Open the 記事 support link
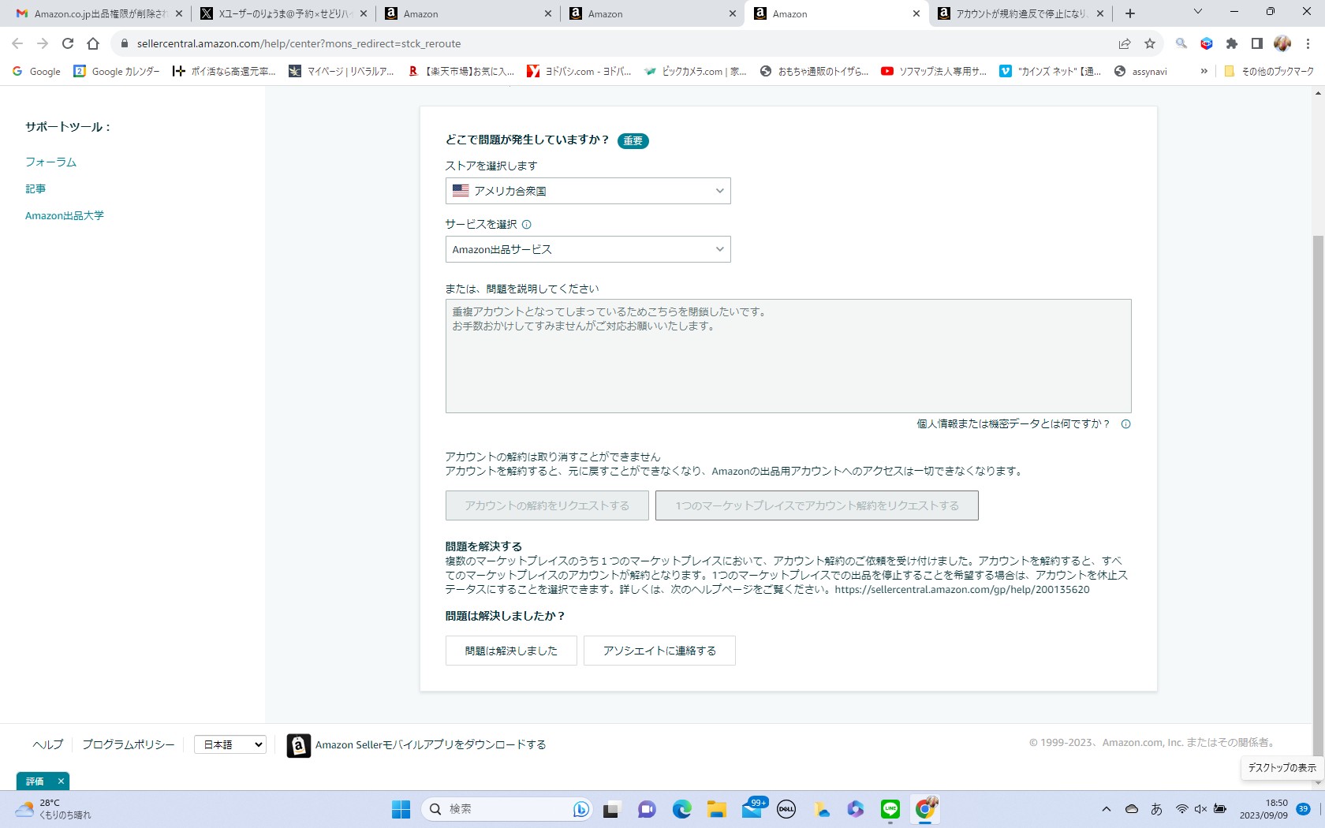 35,188
